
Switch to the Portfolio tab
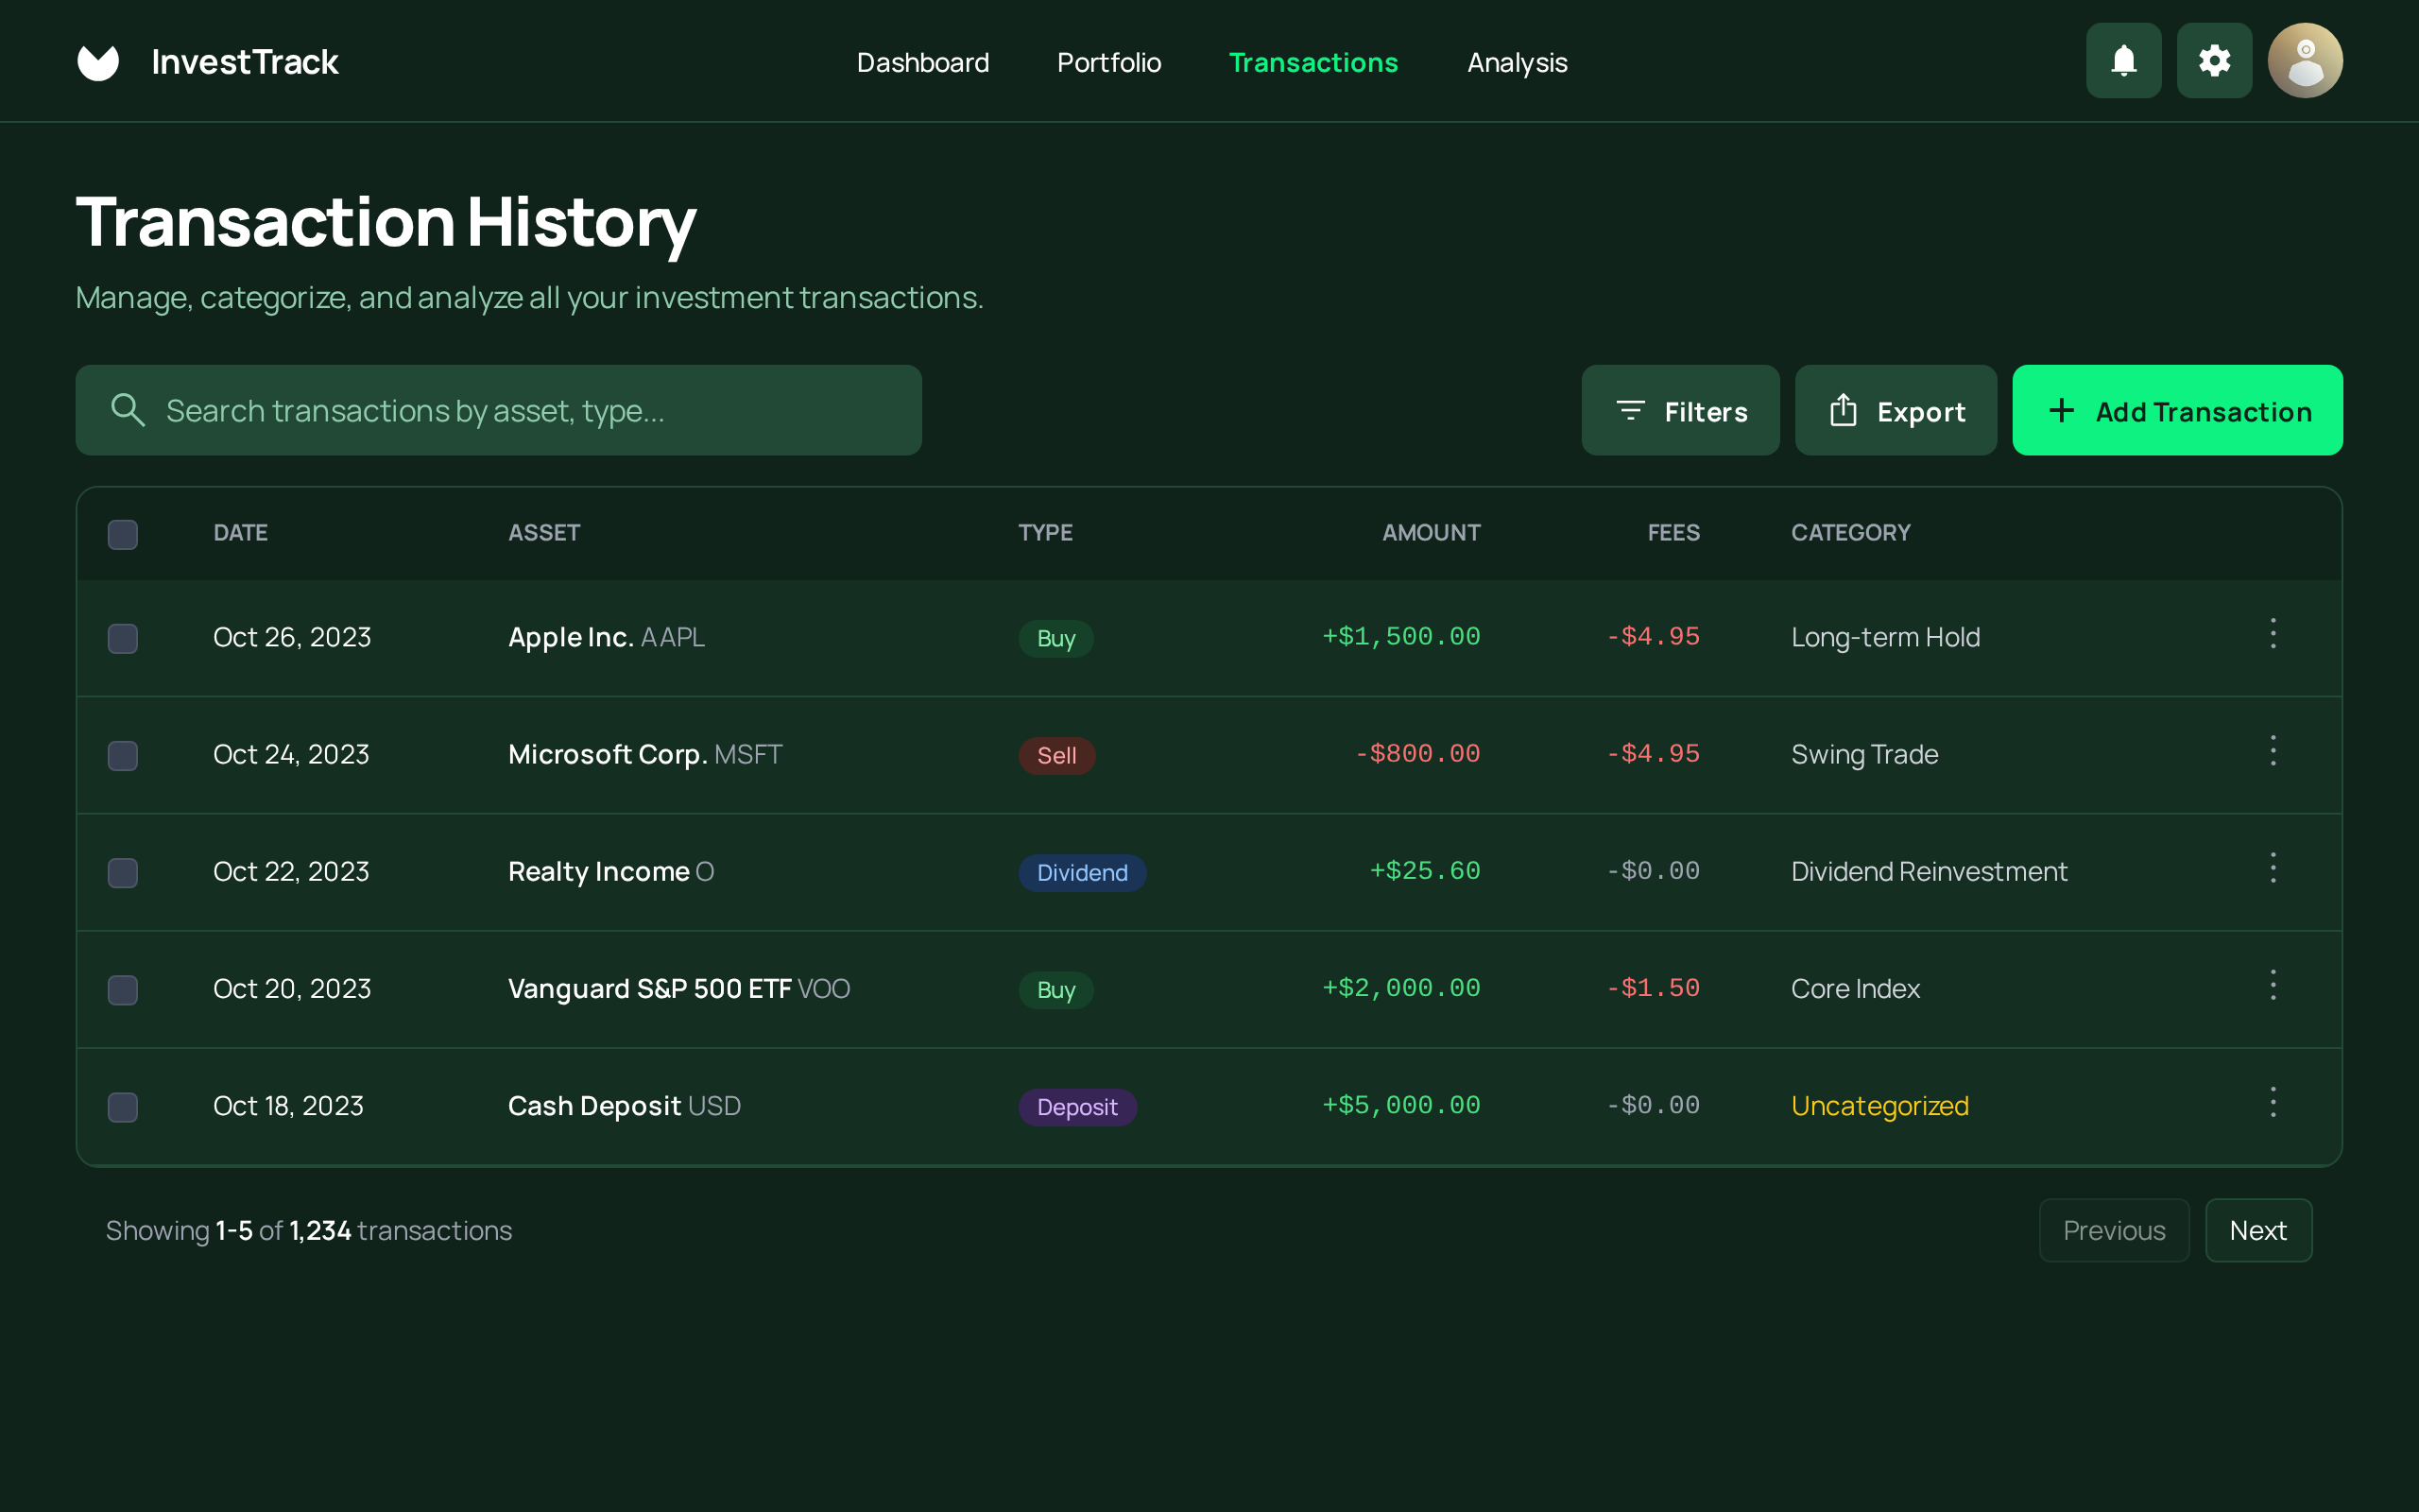pyautogui.click(x=1108, y=62)
